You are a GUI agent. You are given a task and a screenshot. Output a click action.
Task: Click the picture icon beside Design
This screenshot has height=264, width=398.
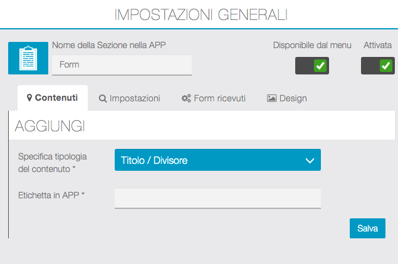click(x=271, y=98)
